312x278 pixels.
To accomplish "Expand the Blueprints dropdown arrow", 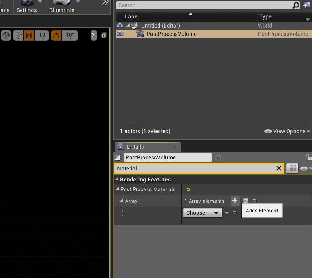I will click(78, 2).
